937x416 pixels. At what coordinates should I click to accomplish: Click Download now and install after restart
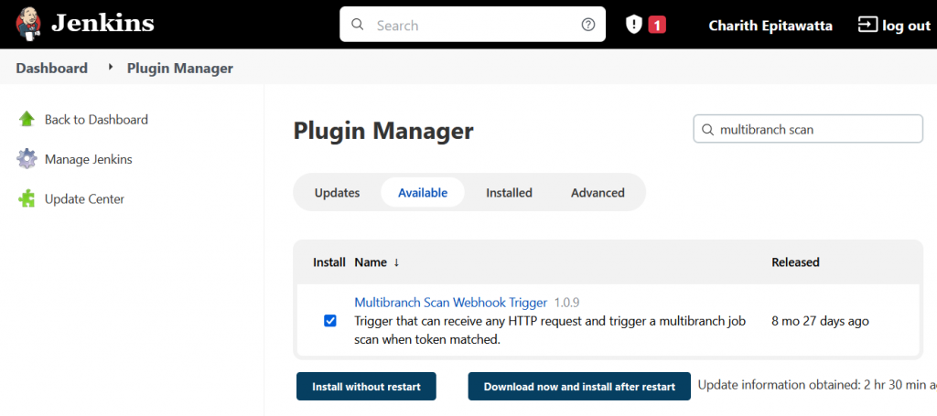579,387
